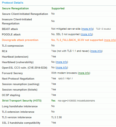Select 'max-age=31536000; includeSubdomains' text
Screen dimensions: 116x127
click(76, 101)
